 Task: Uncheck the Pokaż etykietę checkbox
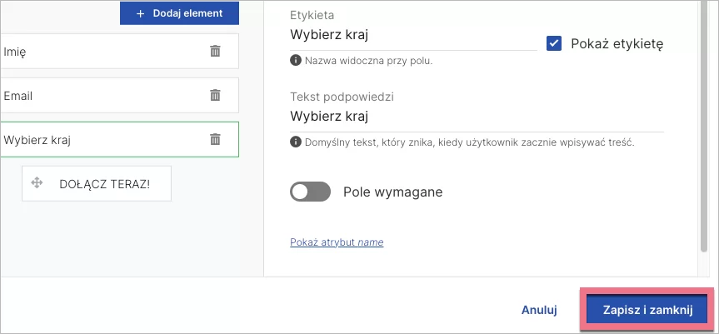(554, 43)
